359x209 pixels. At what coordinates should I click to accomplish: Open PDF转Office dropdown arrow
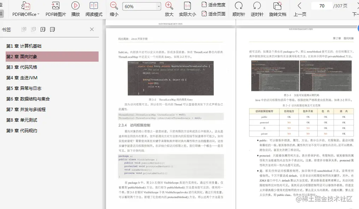pyautogui.click(x=38, y=14)
